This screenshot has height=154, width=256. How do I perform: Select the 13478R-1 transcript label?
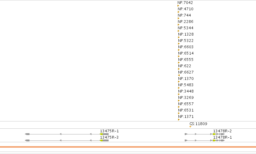click(222, 137)
